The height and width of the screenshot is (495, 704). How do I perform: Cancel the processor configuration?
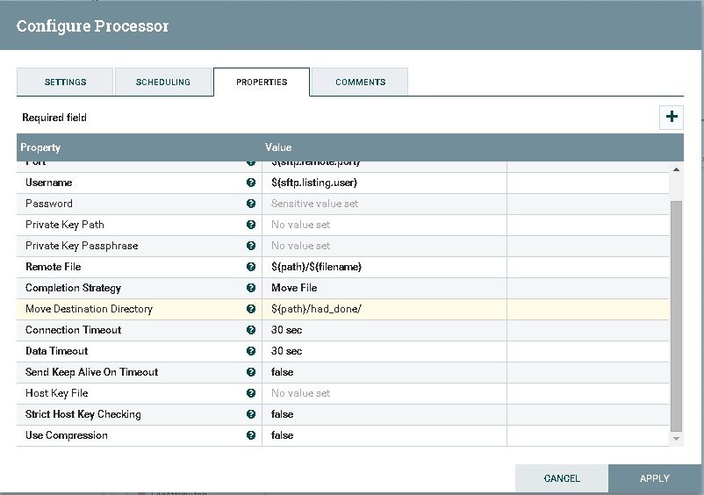pos(562,478)
